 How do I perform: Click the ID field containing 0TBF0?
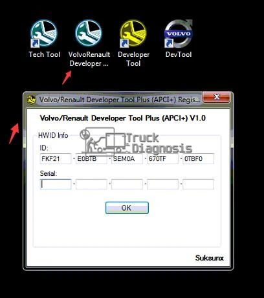pos(198,159)
